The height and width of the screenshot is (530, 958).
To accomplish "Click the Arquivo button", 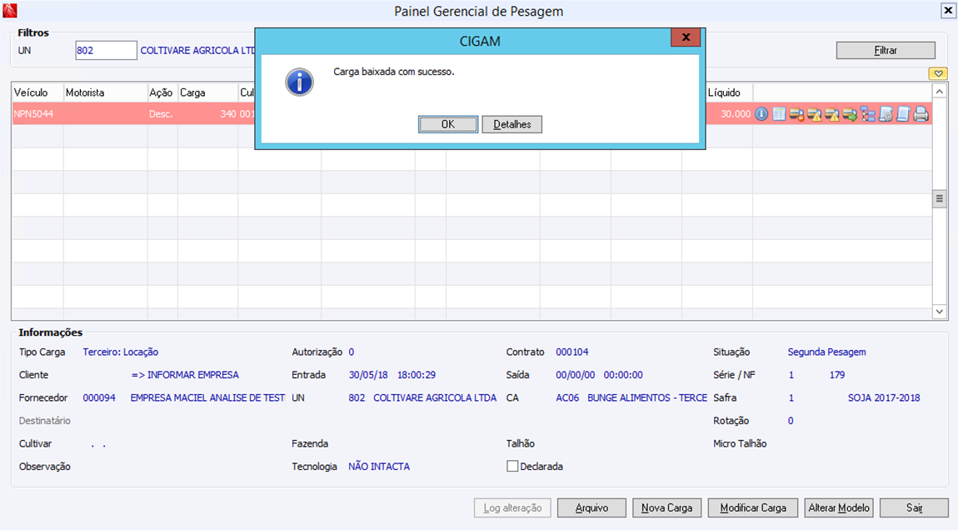I will (591, 507).
